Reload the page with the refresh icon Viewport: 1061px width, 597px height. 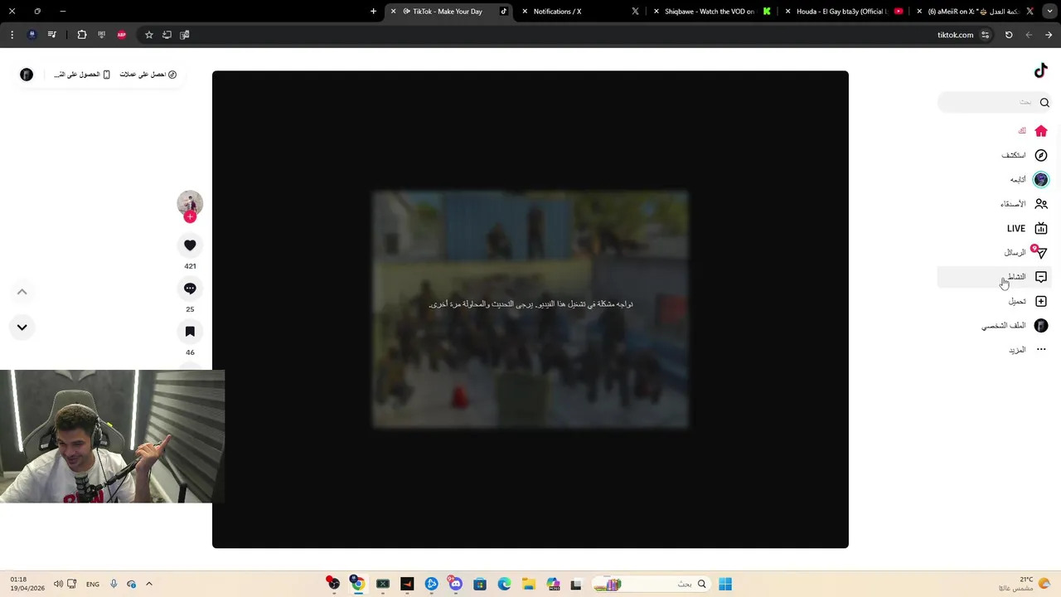pos(1009,35)
